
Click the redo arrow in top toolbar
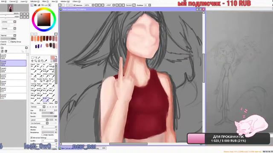point(64,5)
